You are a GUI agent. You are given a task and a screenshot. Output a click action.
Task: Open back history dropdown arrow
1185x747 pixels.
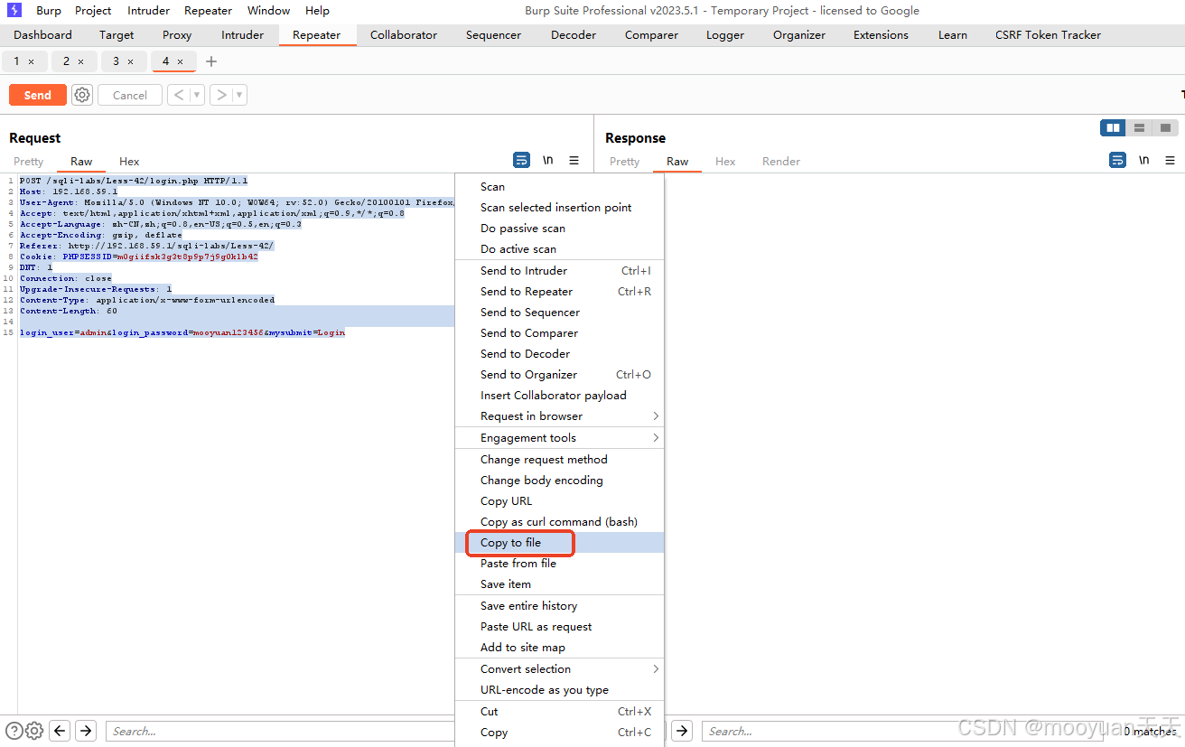[197, 95]
